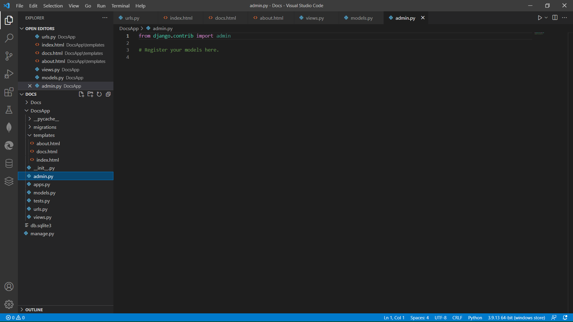Image resolution: width=573 pixels, height=322 pixels.
Task: Open manage.py in the file tree
Action: pyautogui.click(x=42, y=234)
